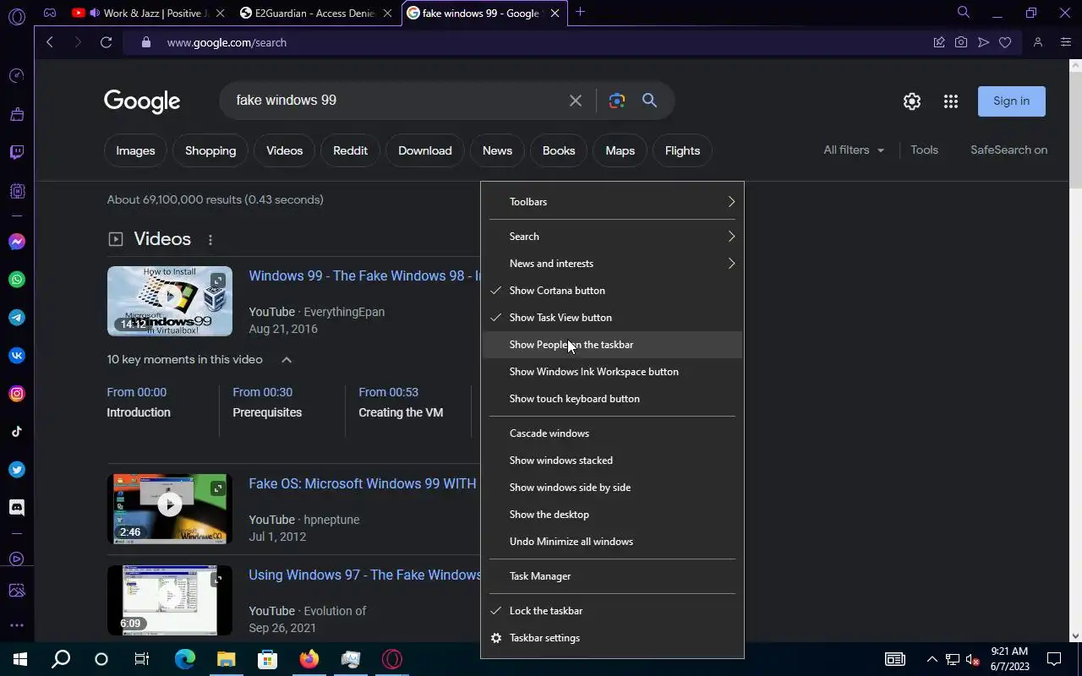Expand the Search submenu in context menu
Viewport: 1082px width, 676px height.
(612, 237)
